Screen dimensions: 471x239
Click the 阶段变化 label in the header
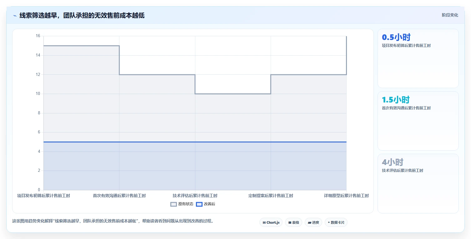click(x=450, y=15)
